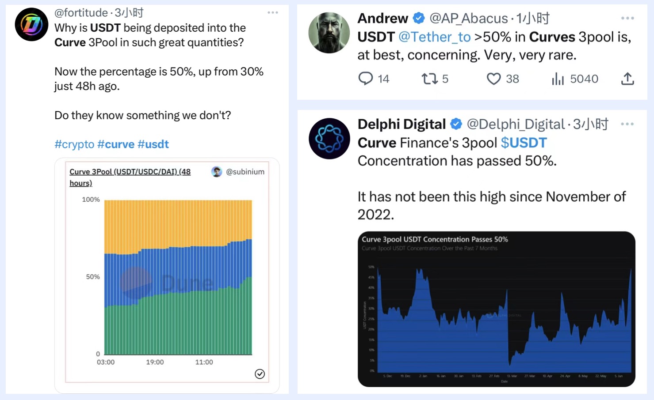This screenshot has width=654, height=400.
Task: Like Andrew's tweet with the heart icon
Action: (x=493, y=79)
